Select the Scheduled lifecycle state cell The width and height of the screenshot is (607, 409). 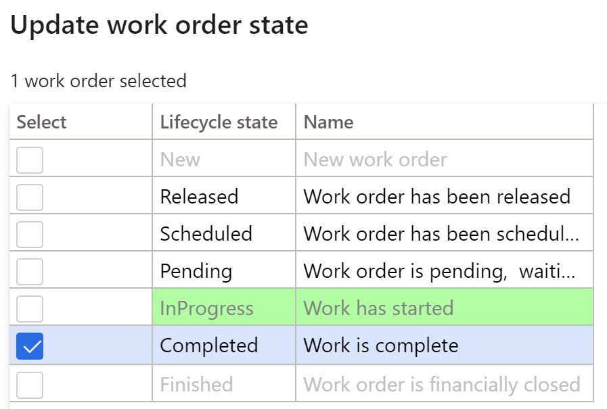click(224, 234)
